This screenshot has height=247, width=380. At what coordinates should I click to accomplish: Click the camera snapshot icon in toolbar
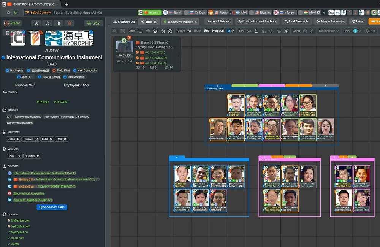coord(163,31)
